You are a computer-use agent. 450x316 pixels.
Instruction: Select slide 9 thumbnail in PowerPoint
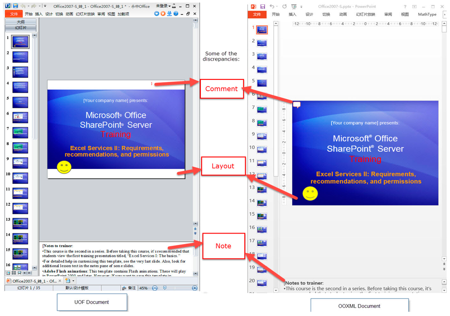point(262,136)
